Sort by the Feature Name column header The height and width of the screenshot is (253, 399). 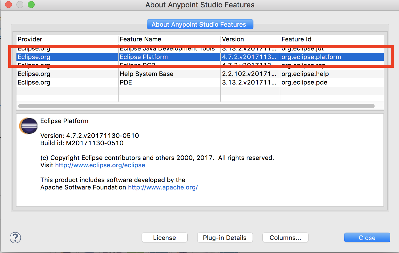point(169,39)
